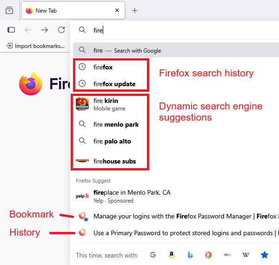
Task: Click the Yelp logo icon
Action: click(82, 196)
